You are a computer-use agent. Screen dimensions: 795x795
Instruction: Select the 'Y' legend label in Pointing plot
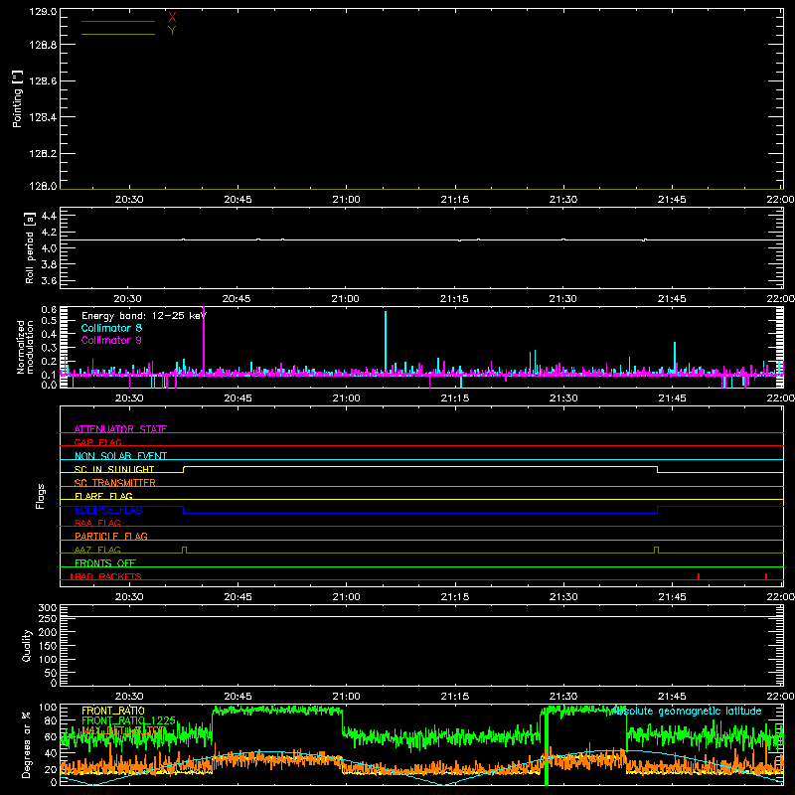coord(172,31)
